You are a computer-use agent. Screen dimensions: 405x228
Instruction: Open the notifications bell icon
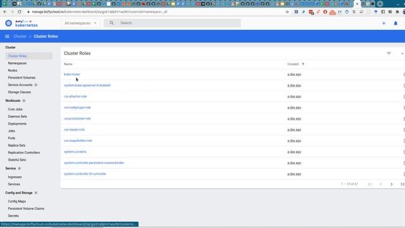pyautogui.click(x=396, y=23)
